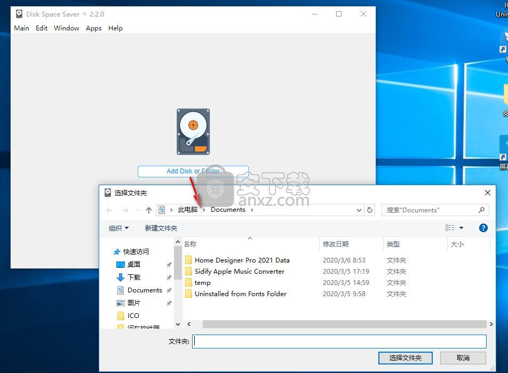The width and height of the screenshot is (508, 373).
Task: Open the address bar history dropdown
Action: (x=359, y=210)
